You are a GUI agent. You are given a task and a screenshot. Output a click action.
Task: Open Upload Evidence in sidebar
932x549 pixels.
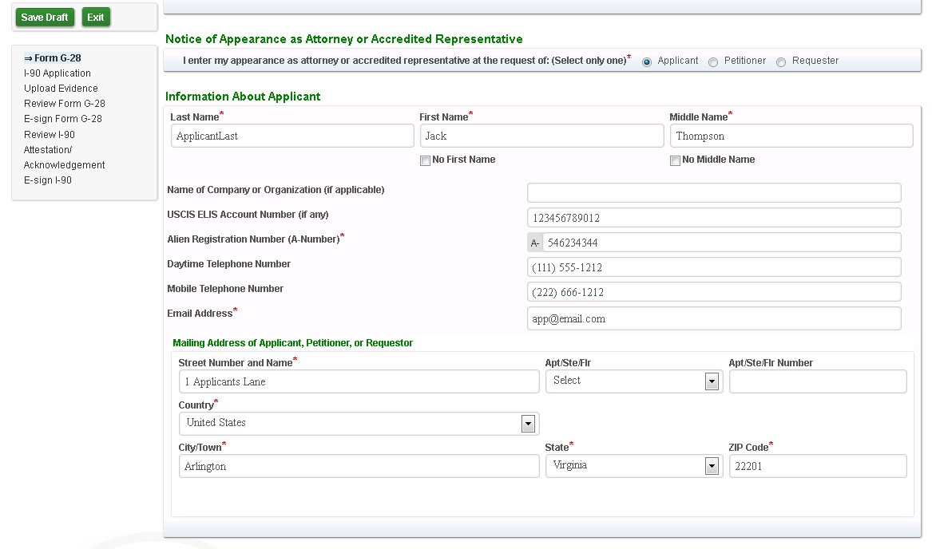pos(61,89)
